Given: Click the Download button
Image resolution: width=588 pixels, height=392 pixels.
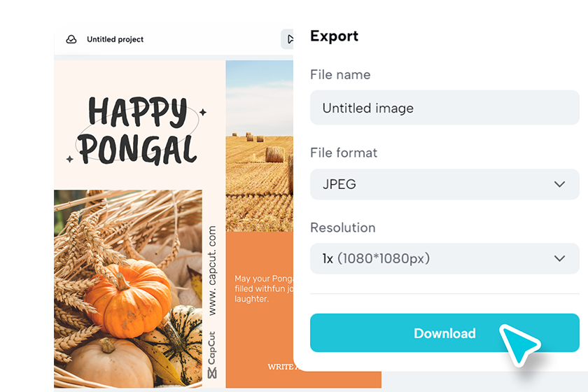Looking at the screenshot, I should pyautogui.click(x=444, y=332).
